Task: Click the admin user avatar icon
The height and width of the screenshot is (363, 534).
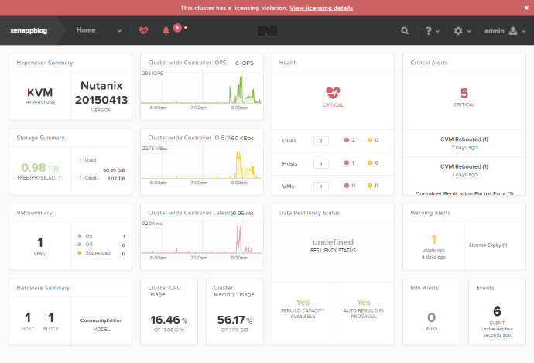Action: tap(513, 31)
